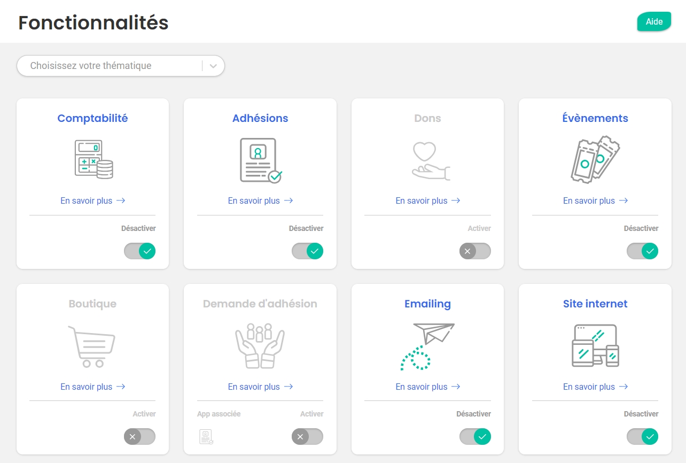
Task: Click the Demande d'adhésion hands icon
Action: (260, 346)
